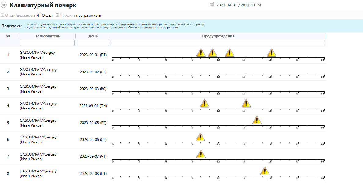This screenshot has width=363, height=184.
Task: Click the warning icon on the 2023-09-08 timeline
Action: (x=265, y=171)
